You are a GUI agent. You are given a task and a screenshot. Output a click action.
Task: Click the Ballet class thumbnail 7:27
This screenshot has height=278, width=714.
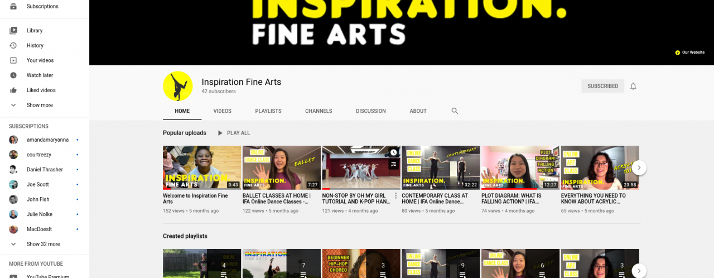(x=282, y=167)
